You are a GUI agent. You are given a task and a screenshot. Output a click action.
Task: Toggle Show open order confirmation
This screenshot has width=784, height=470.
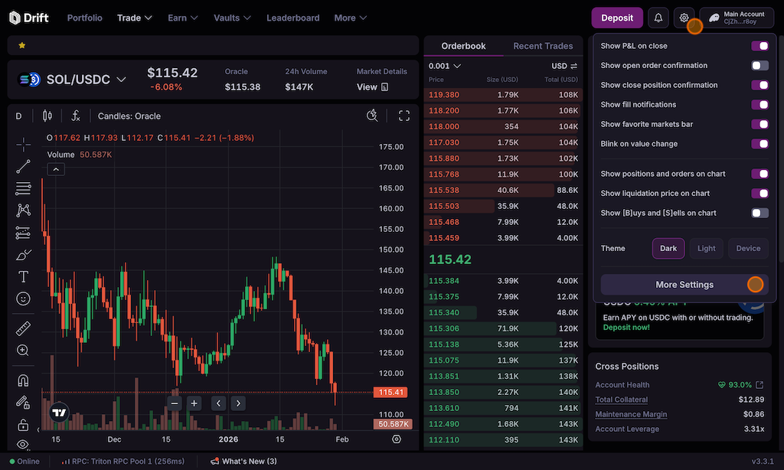coord(759,66)
